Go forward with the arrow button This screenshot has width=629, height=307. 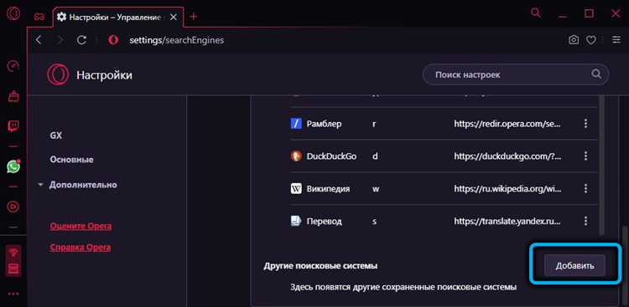click(x=60, y=40)
